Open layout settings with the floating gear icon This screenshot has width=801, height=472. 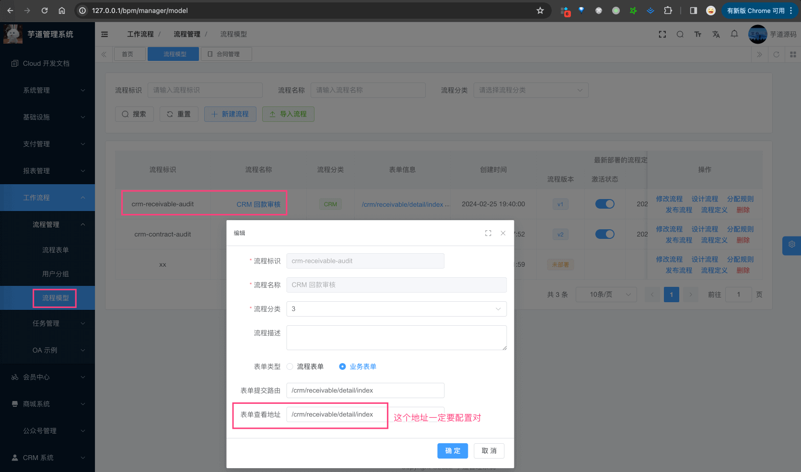point(791,245)
